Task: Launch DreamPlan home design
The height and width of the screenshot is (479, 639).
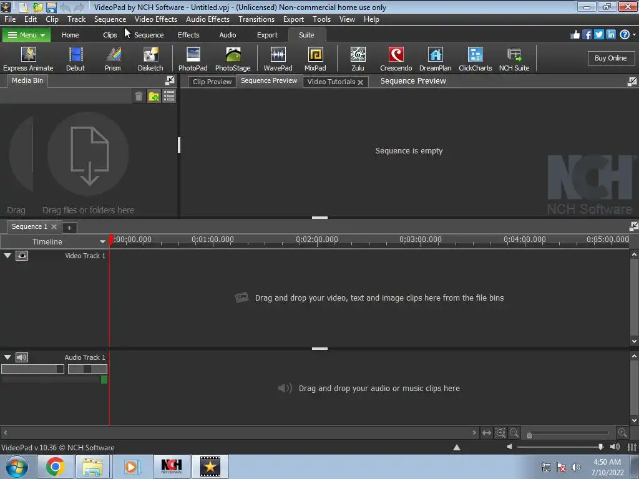Action: click(x=435, y=59)
